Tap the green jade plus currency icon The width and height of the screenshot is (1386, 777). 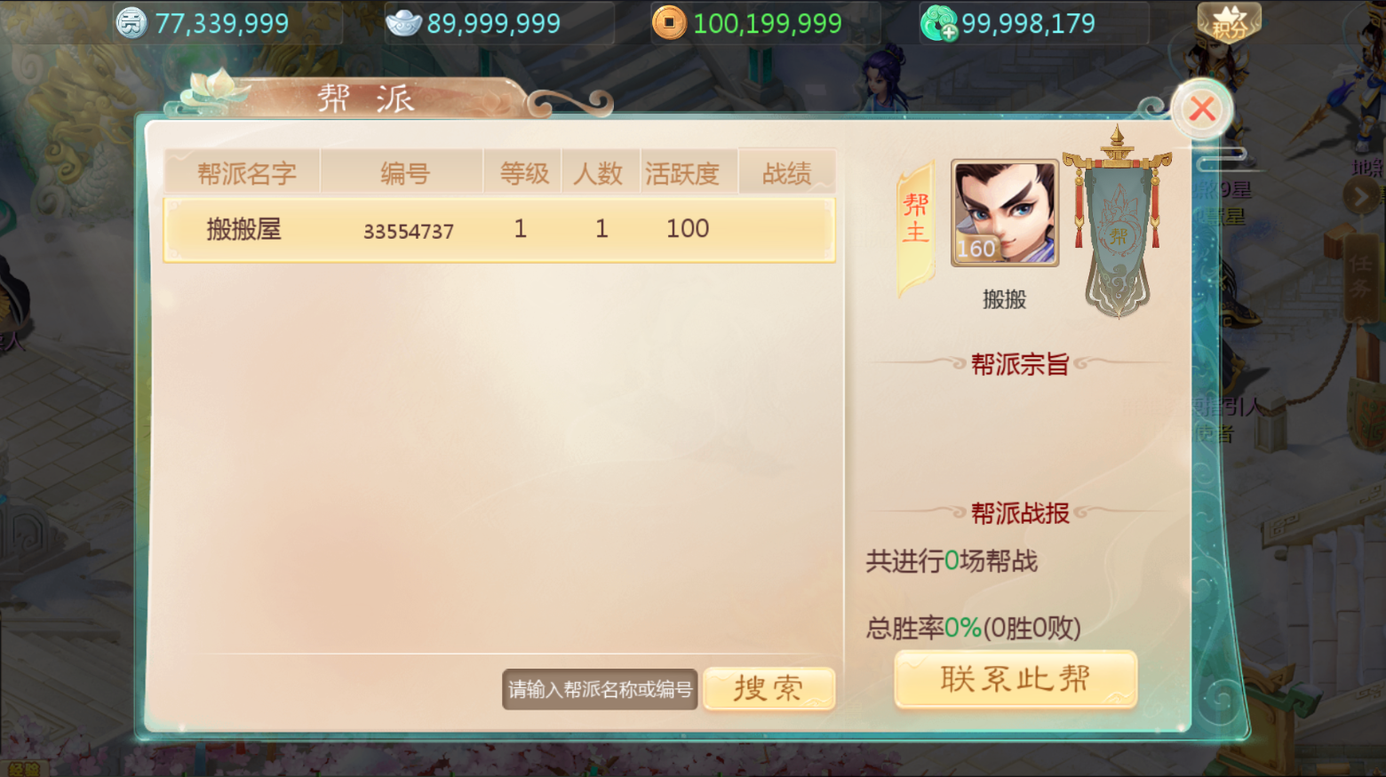938,23
